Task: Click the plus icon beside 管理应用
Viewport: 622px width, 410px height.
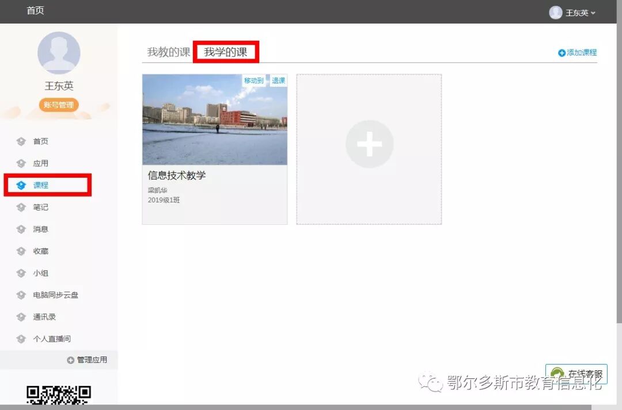Action: coord(71,360)
